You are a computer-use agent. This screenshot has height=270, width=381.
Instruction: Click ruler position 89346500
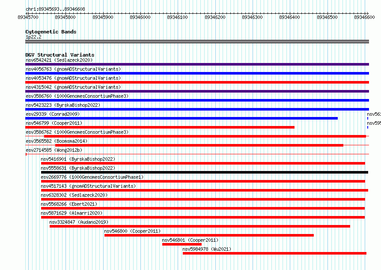click(327, 17)
